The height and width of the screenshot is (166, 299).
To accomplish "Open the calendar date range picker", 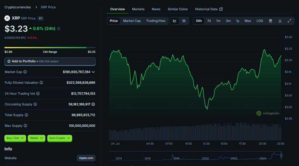I will click(x=271, y=21).
